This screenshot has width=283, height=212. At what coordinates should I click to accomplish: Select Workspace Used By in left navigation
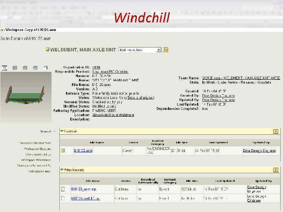click(x=38, y=155)
